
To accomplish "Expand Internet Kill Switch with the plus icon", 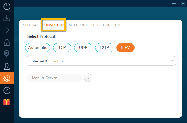I will 172,61.
